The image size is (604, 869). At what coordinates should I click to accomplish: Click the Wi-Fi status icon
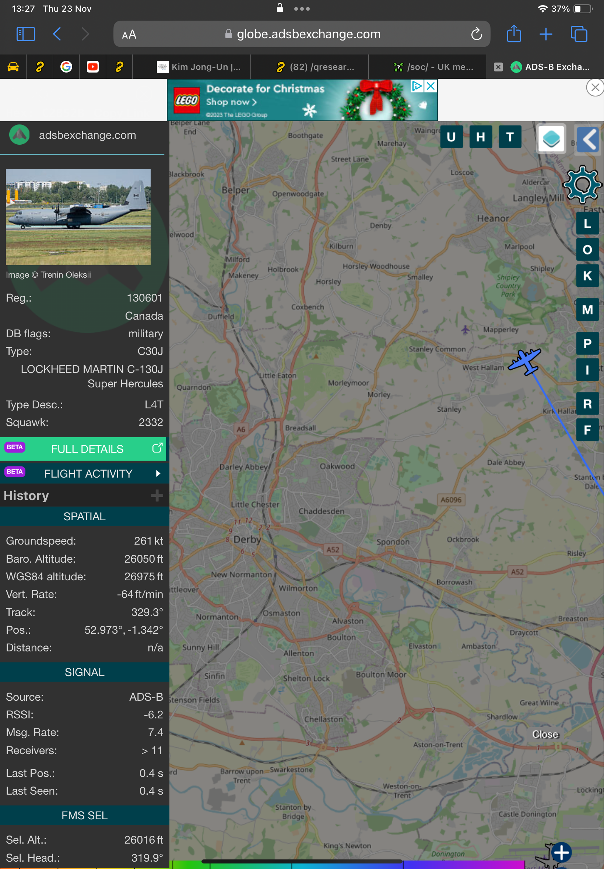tap(543, 9)
